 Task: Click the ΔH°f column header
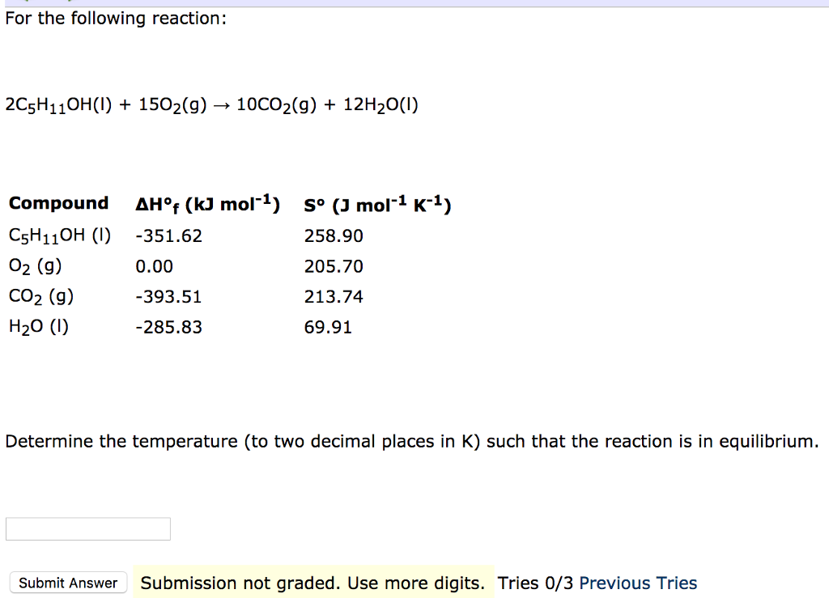click(x=207, y=203)
